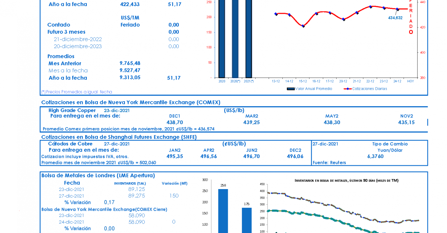Click the inventory bar labeled 175
The height and width of the screenshot is (233, 447).
[x=247, y=220]
